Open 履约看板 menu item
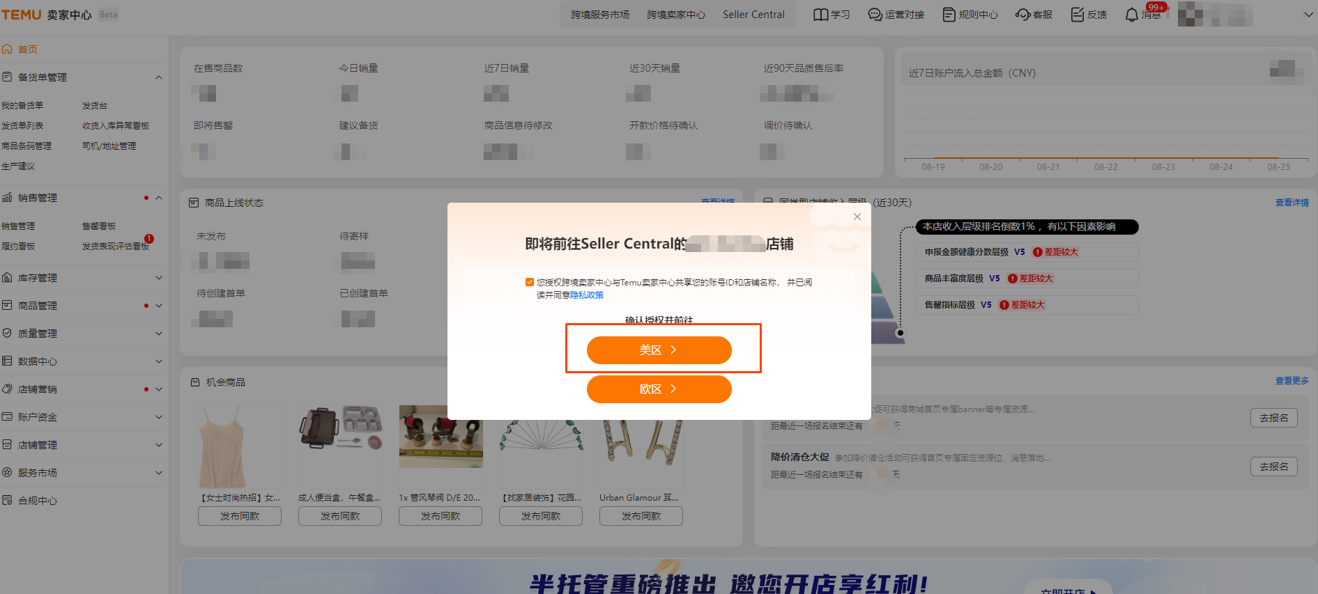The height and width of the screenshot is (594, 1318). click(x=18, y=247)
